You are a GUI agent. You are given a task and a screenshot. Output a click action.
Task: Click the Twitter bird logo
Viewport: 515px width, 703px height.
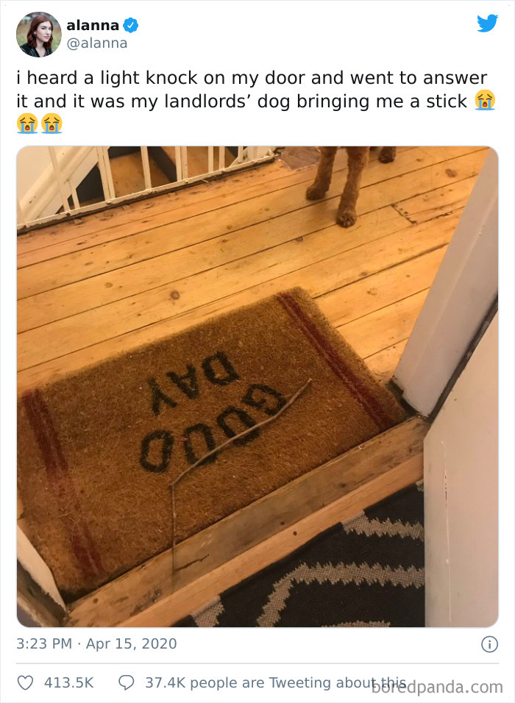487,24
